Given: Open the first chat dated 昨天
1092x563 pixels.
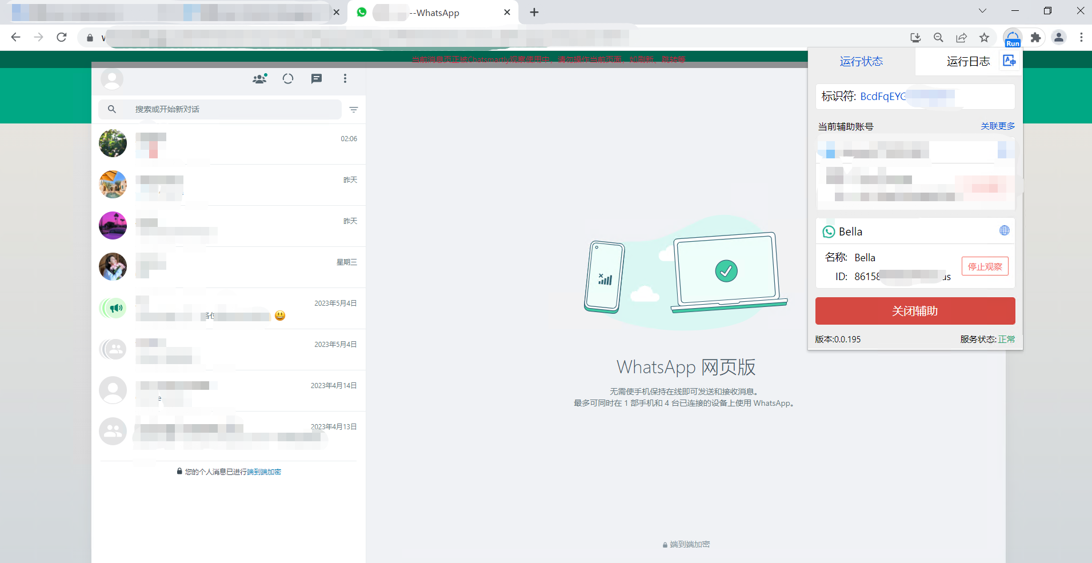Looking at the screenshot, I should click(x=229, y=185).
